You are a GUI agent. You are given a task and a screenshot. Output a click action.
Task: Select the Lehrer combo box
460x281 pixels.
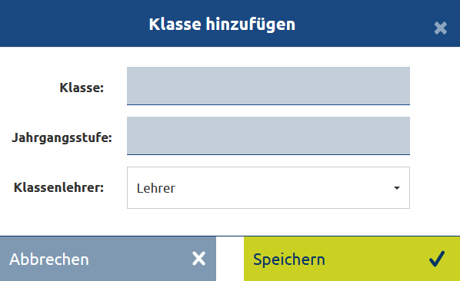click(x=268, y=187)
